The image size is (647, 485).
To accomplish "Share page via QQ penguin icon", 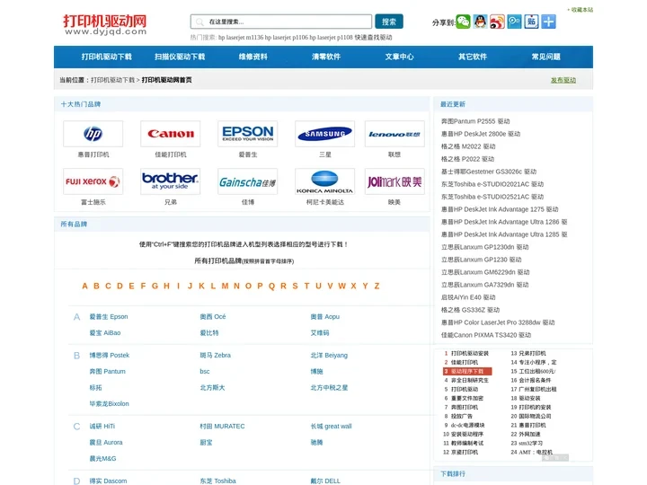I will (480, 22).
